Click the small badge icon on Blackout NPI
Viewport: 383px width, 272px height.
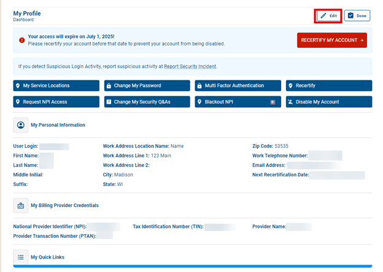[273, 102]
